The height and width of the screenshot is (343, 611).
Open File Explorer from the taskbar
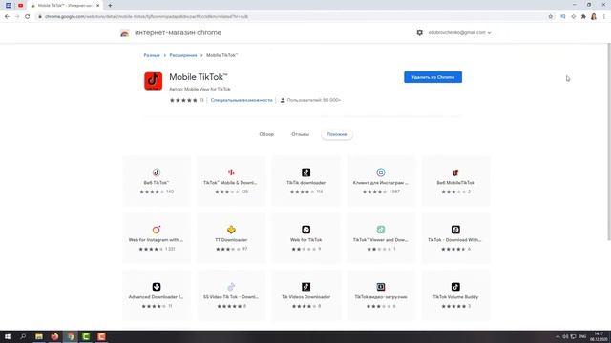coord(39,336)
